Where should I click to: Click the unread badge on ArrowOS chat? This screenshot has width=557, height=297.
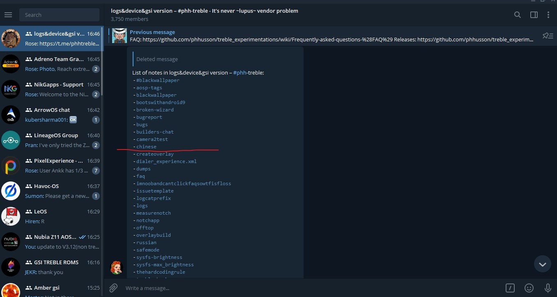pos(96,120)
